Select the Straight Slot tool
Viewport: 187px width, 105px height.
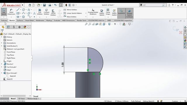tap(18, 17)
